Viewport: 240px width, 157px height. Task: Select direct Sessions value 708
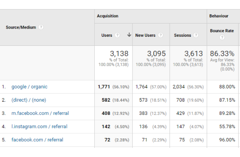point(180,100)
